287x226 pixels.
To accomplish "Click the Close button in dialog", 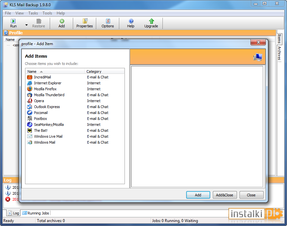I will coord(251,195).
